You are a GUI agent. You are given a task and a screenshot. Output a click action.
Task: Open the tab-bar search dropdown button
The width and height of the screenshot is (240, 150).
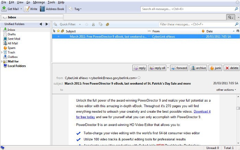[x=230, y=17]
